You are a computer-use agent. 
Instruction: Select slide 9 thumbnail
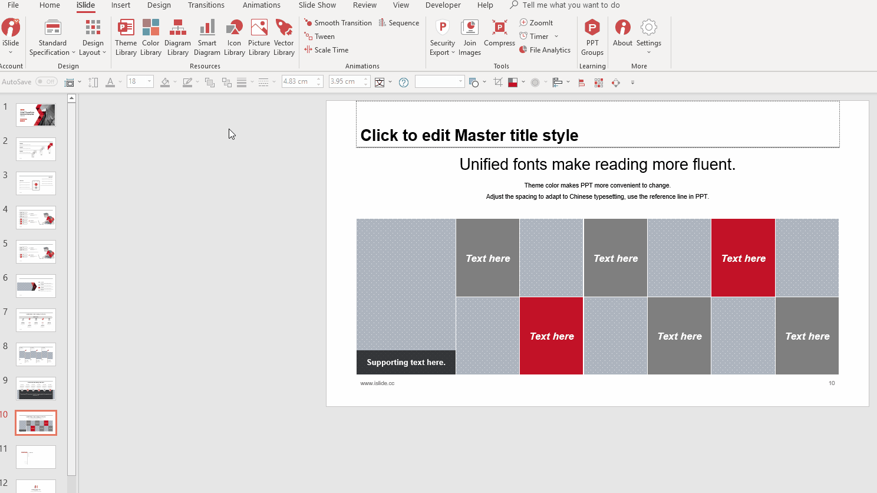point(36,389)
